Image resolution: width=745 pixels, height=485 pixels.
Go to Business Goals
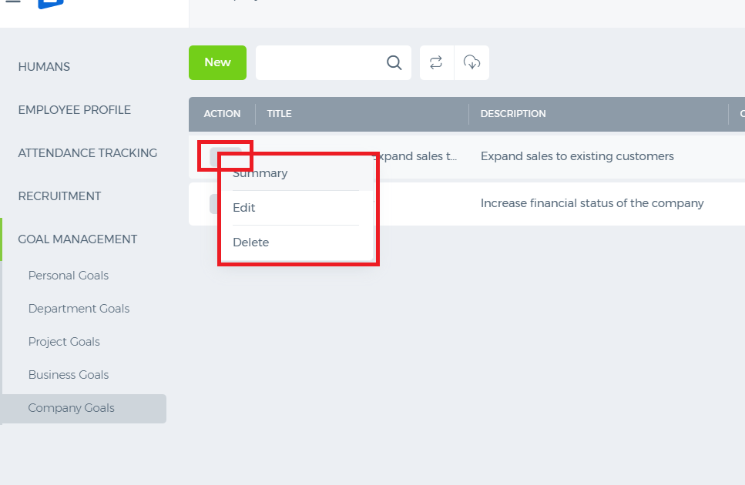[x=69, y=375]
